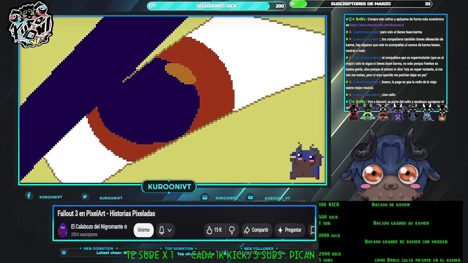Click CuervoConLentes on the buen karma message
Image resolution: width=468 pixels, height=263 pixels.
[365, 32]
